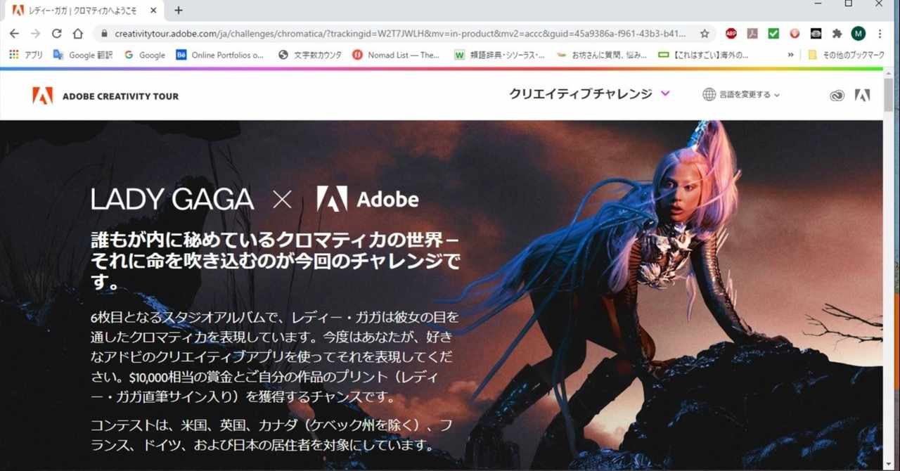This screenshot has width=900, height=471.
Task: Open the AdBlock Plus extension icon
Action: click(731, 33)
